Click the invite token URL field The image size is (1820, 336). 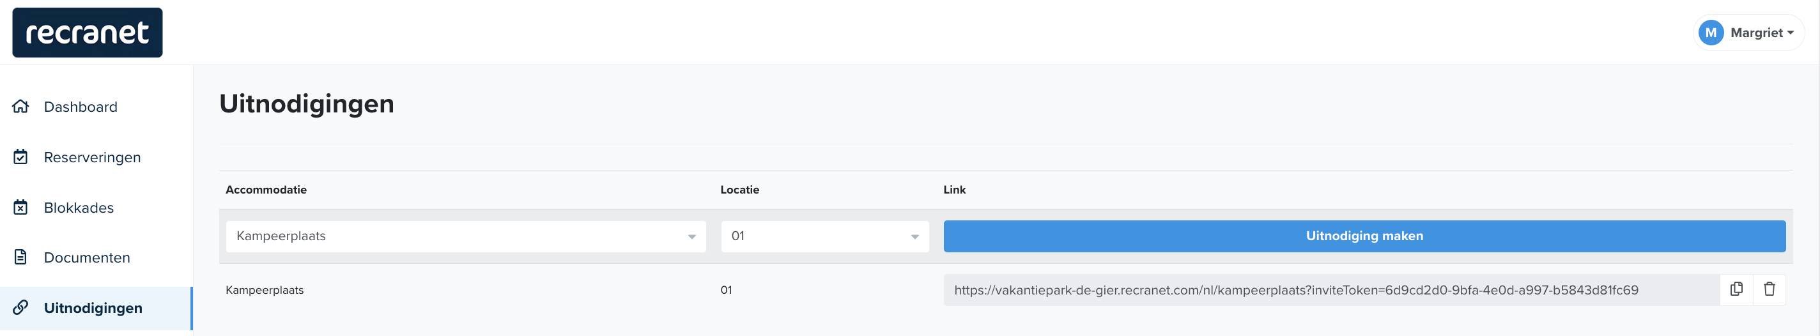[x=1331, y=290]
